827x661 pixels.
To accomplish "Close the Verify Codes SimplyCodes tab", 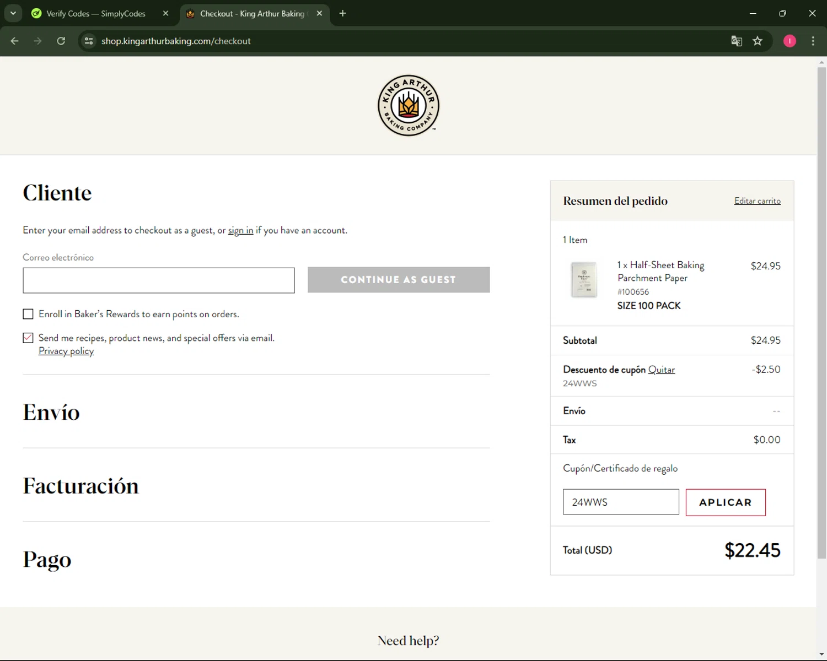I will pyautogui.click(x=165, y=13).
